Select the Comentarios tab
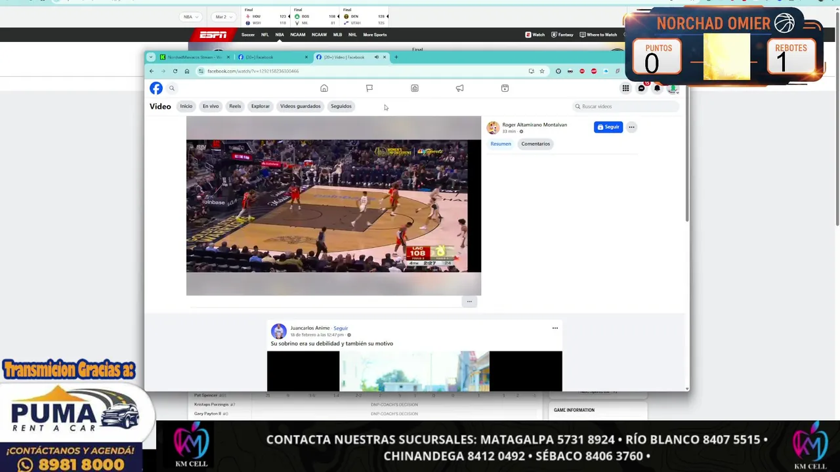840x472 pixels. point(535,144)
